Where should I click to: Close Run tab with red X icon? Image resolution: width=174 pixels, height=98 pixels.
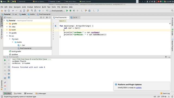5,86
